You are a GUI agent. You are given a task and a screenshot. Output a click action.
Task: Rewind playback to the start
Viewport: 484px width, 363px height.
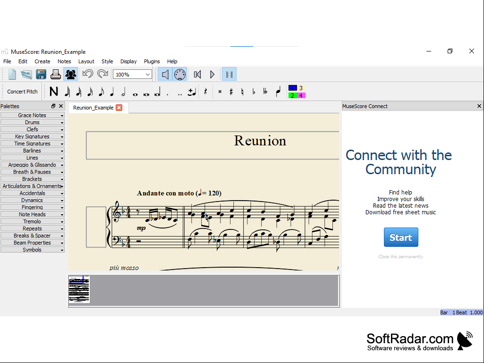[197, 75]
